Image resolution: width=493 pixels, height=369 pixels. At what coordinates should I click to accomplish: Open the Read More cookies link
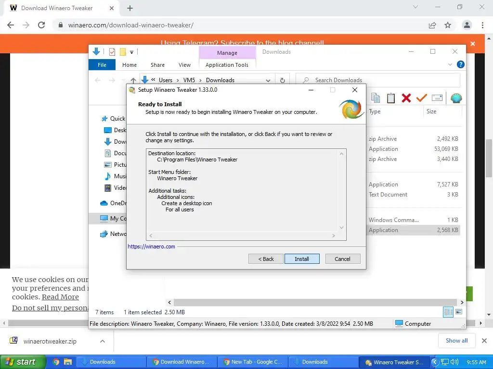tap(60, 297)
